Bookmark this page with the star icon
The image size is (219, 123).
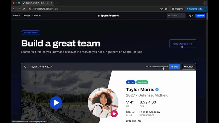click(166, 9)
